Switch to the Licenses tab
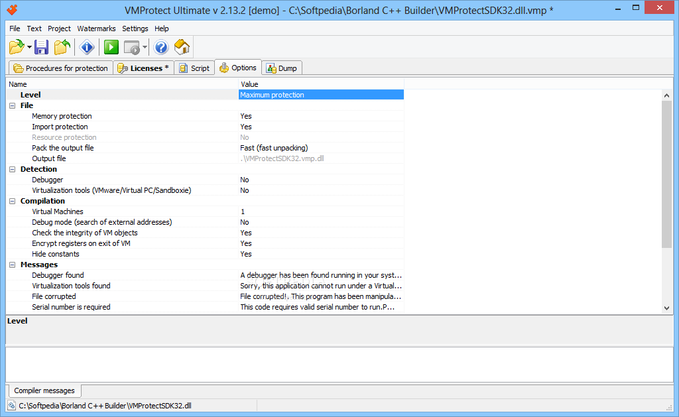 pos(144,68)
